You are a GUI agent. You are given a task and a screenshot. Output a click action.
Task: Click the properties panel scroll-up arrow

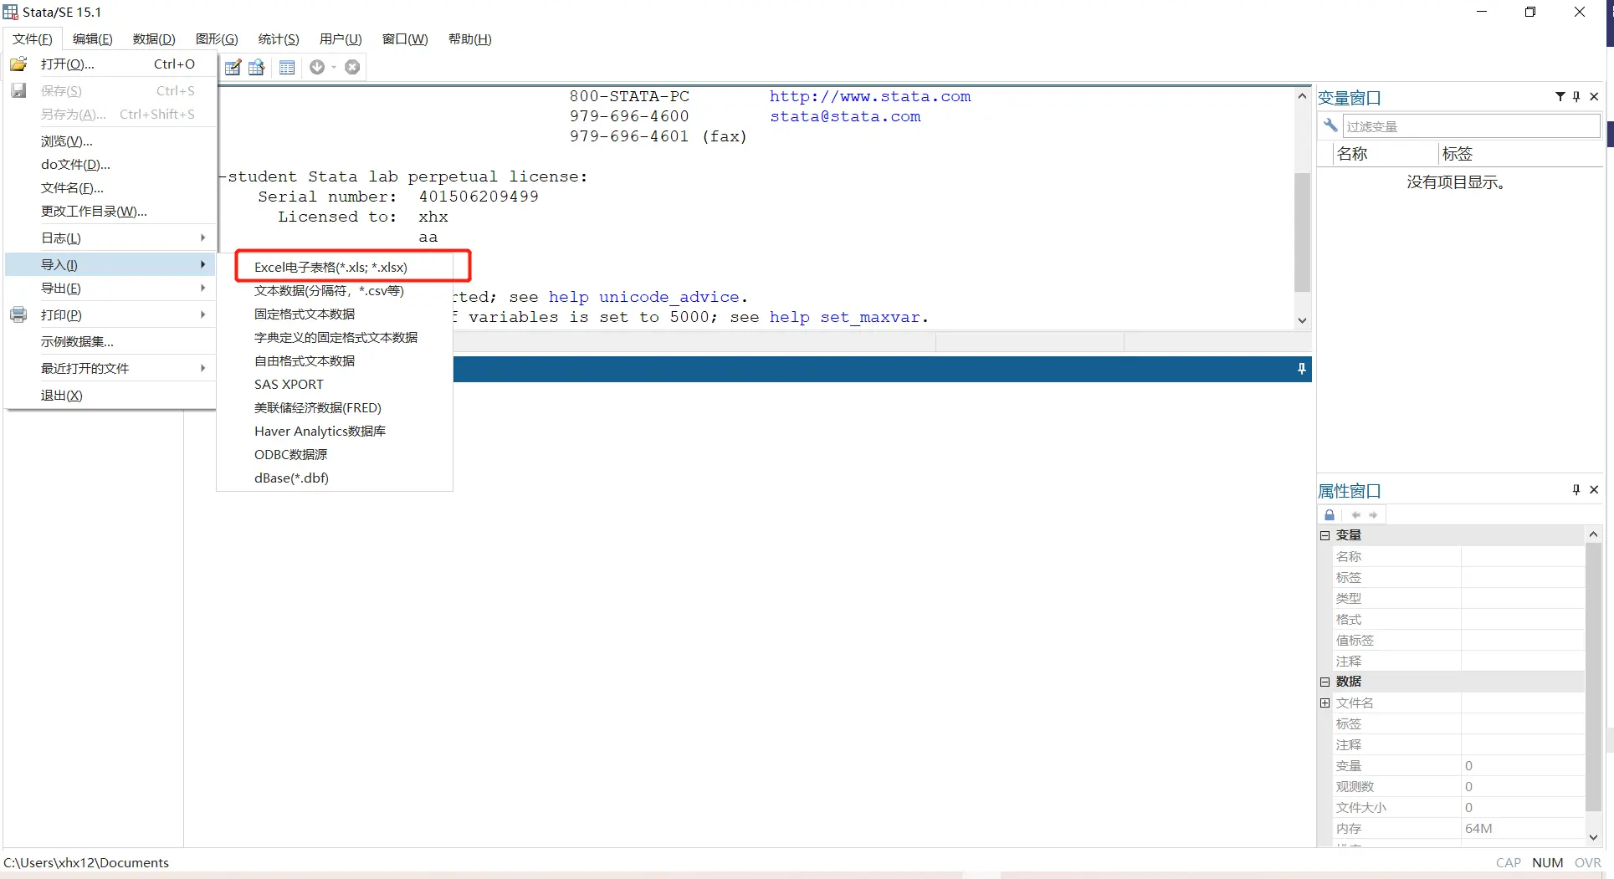tap(1593, 534)
